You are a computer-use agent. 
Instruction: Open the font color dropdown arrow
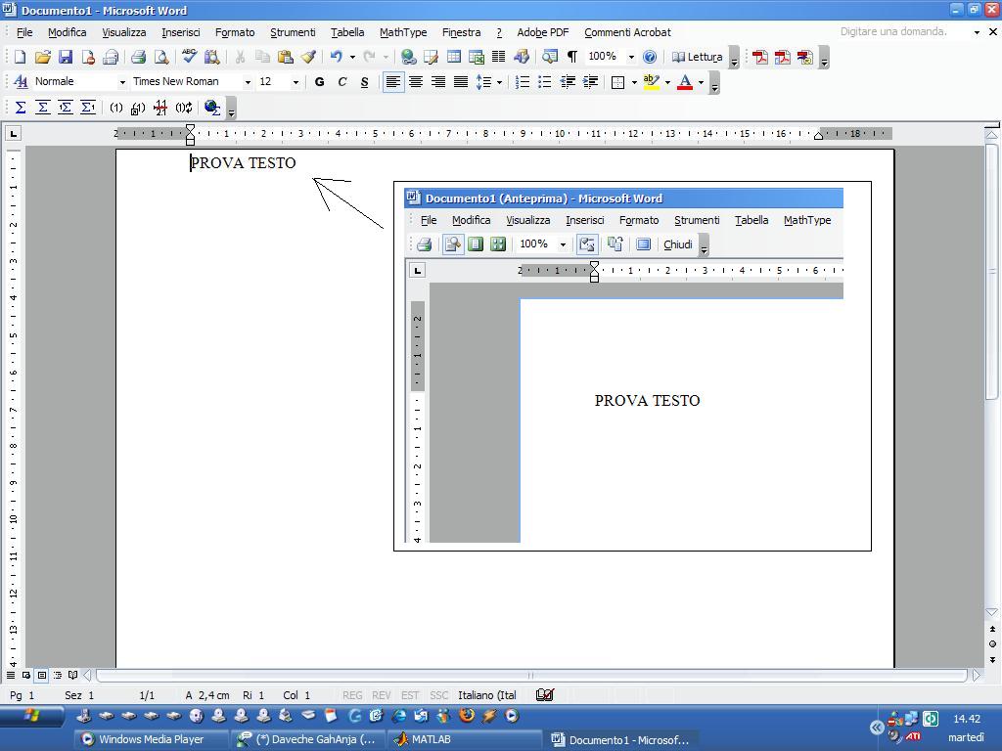tap(701, 82)
